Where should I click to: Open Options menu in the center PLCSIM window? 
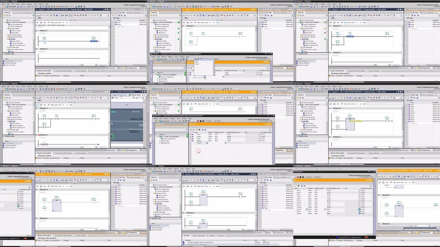point(173,118)
